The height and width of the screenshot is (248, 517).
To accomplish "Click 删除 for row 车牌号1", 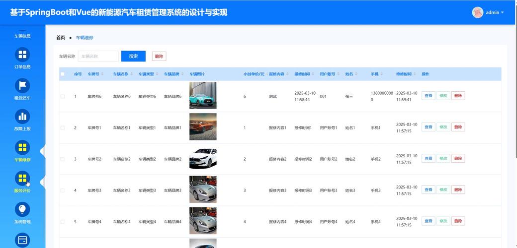I will click(x=458, y=127).
